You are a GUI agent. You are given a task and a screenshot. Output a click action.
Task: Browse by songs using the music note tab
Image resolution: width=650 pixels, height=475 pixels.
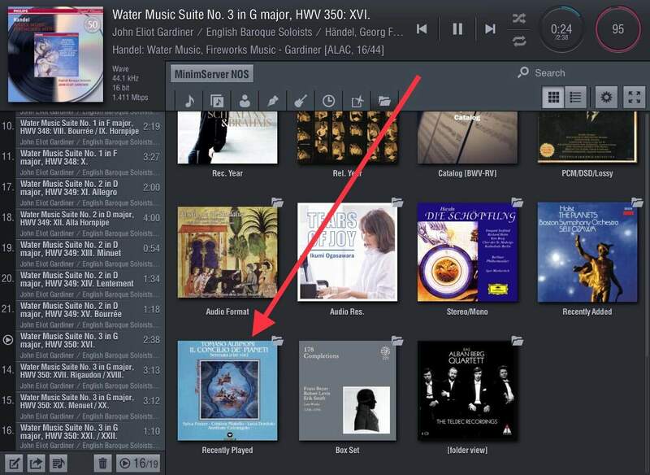coord(189,101)
